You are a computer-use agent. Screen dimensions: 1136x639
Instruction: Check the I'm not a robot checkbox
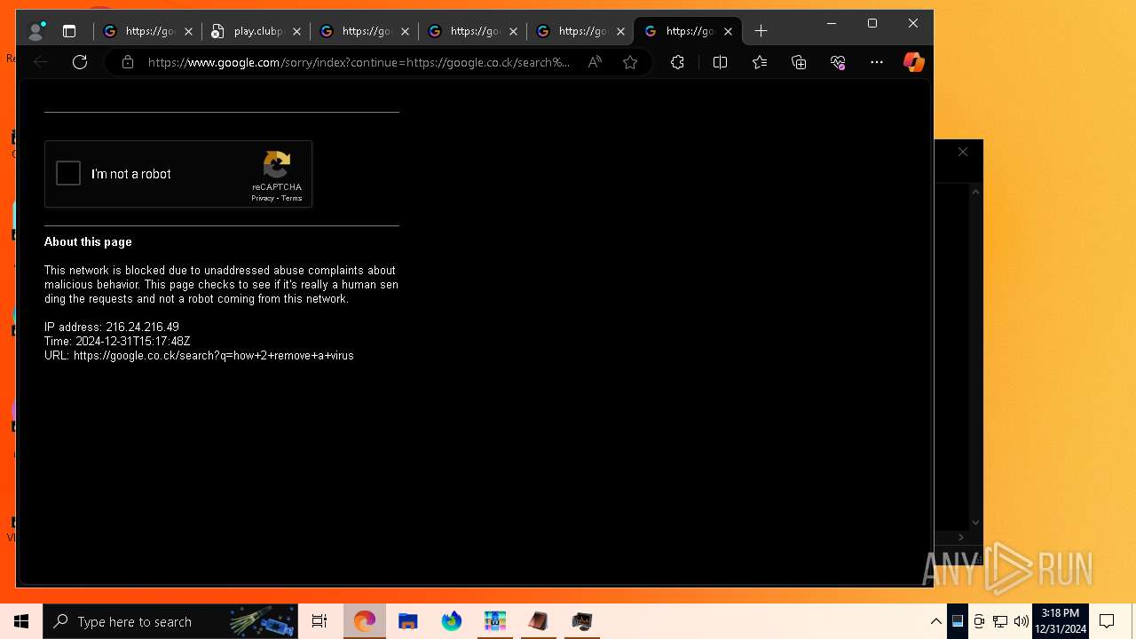(68, 173)
